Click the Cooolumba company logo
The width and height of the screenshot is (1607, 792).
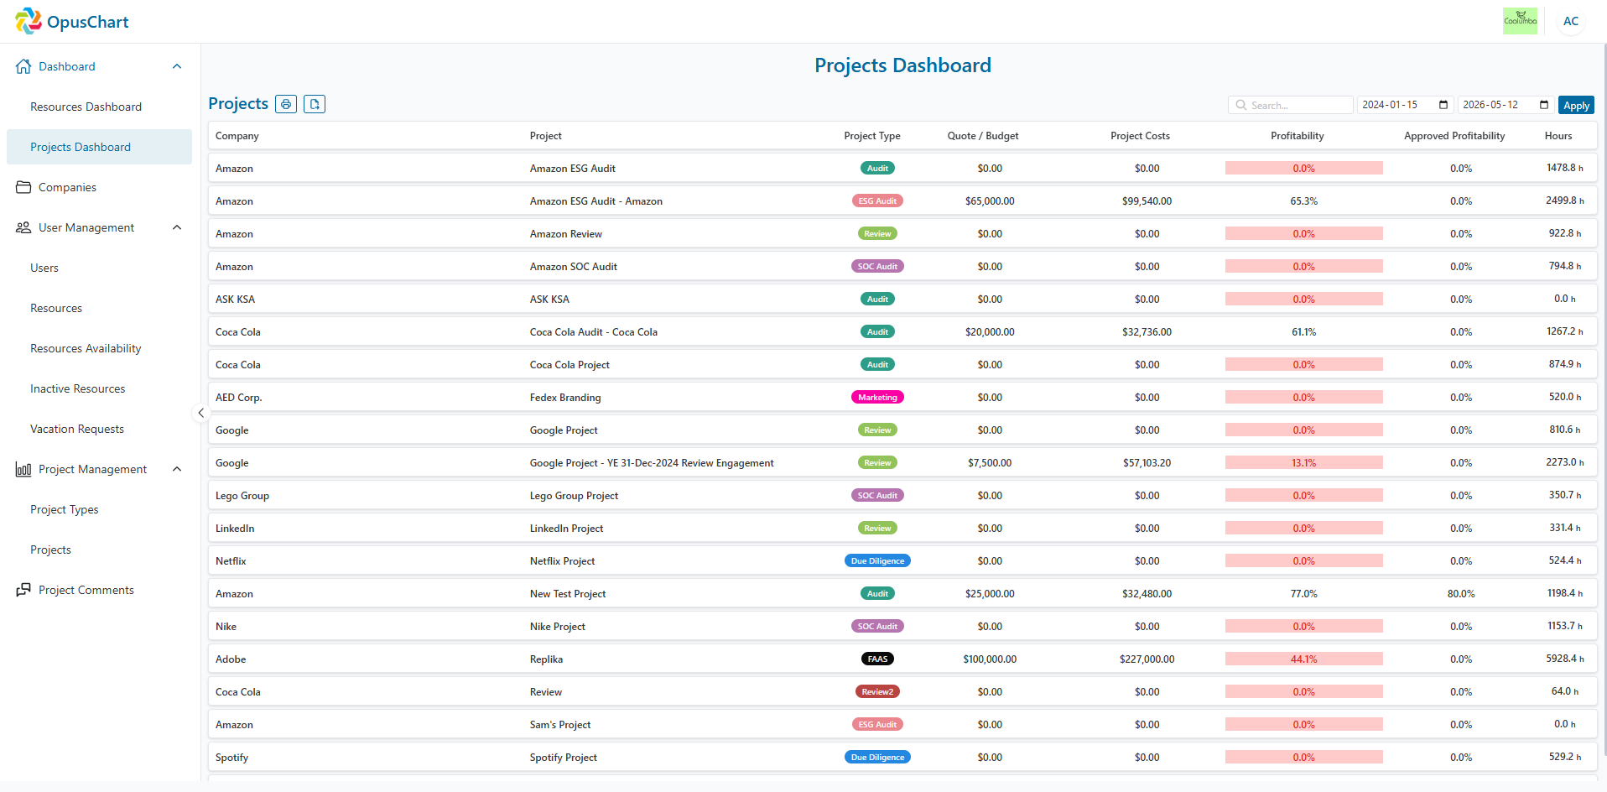tap(1520, 21)
